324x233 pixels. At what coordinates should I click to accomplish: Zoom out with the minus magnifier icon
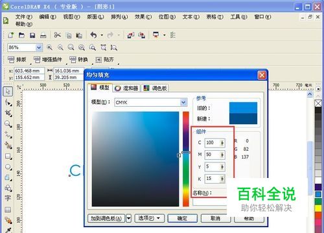point(60,47)
